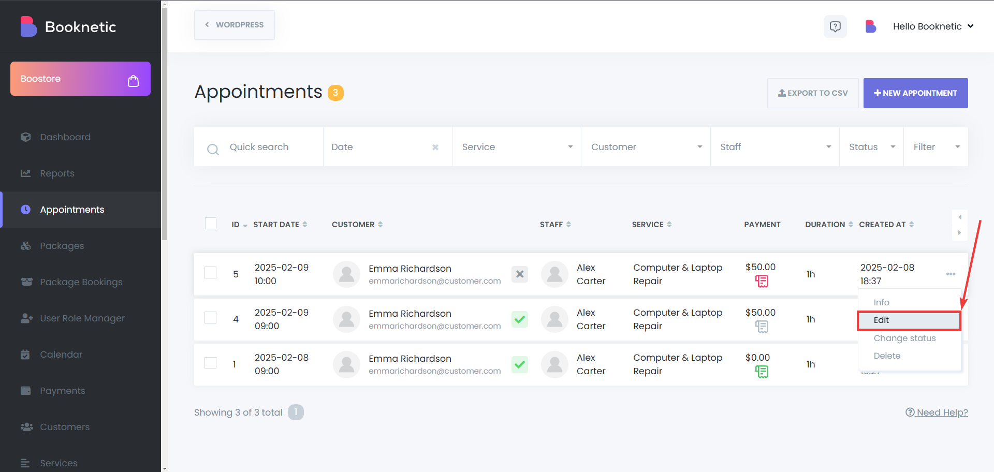Click the Quick search magnifier icon
This screenshot has width=994, height=472.
[x=213, y=150]
